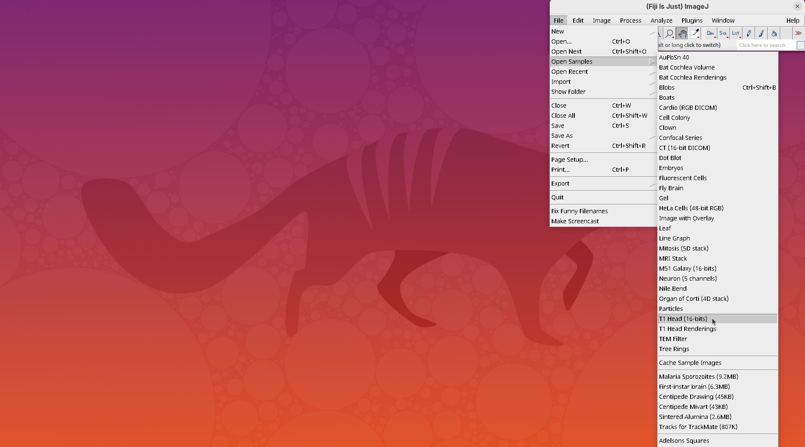Open the Blobs sample image
Screen dimensions: 805x447
[x=667, y=88]
